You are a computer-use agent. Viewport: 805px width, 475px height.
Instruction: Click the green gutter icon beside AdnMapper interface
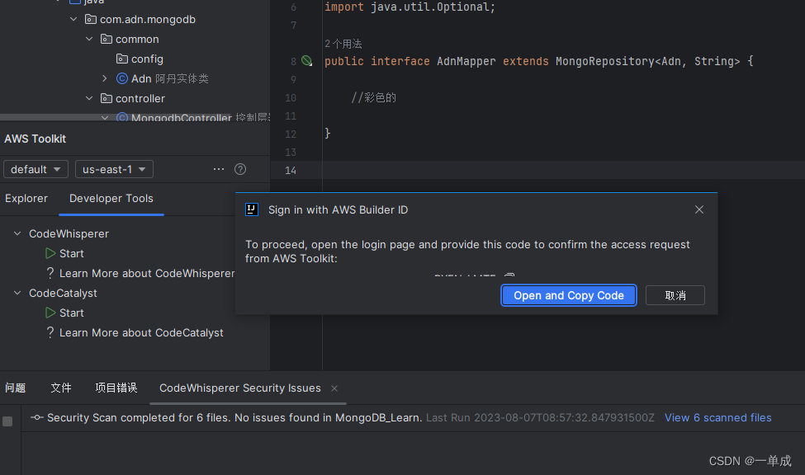[x=306, y=60]
